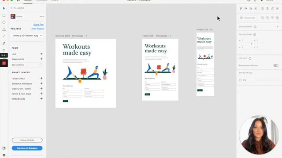
Task: Open the Quick Tips link
Action: 38,25
